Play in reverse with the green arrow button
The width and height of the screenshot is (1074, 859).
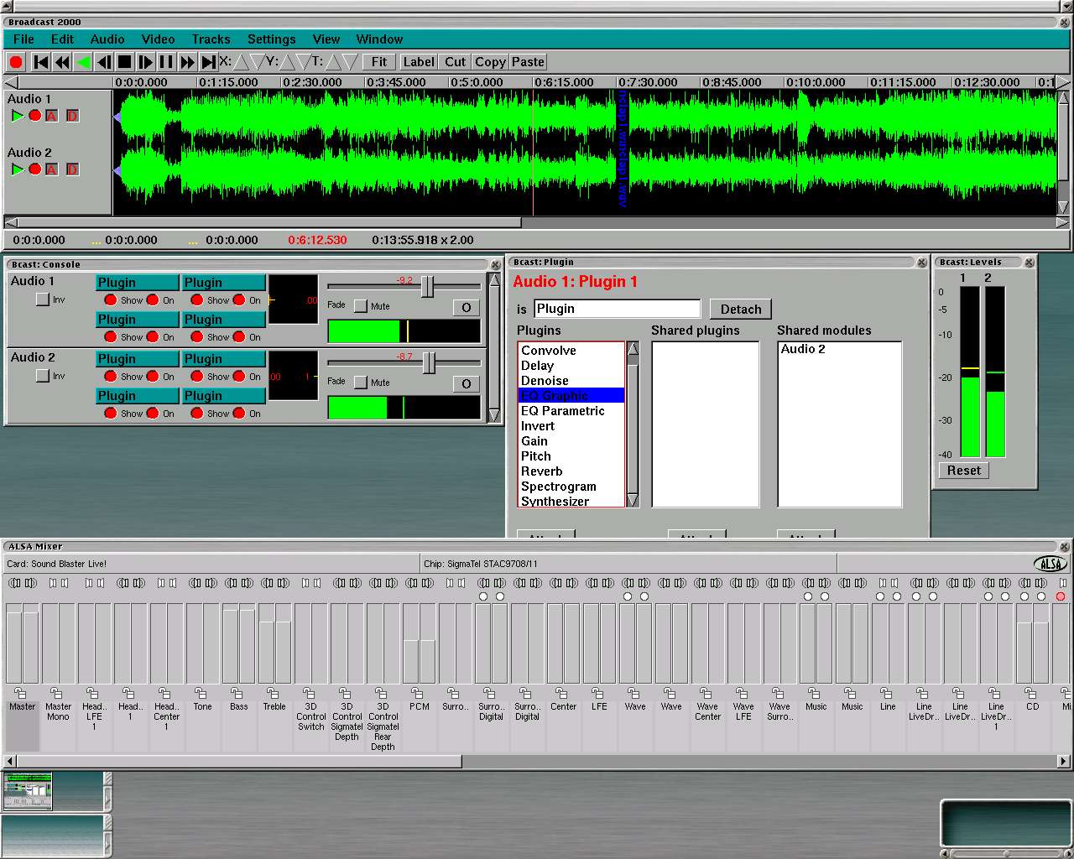[83, 62]
